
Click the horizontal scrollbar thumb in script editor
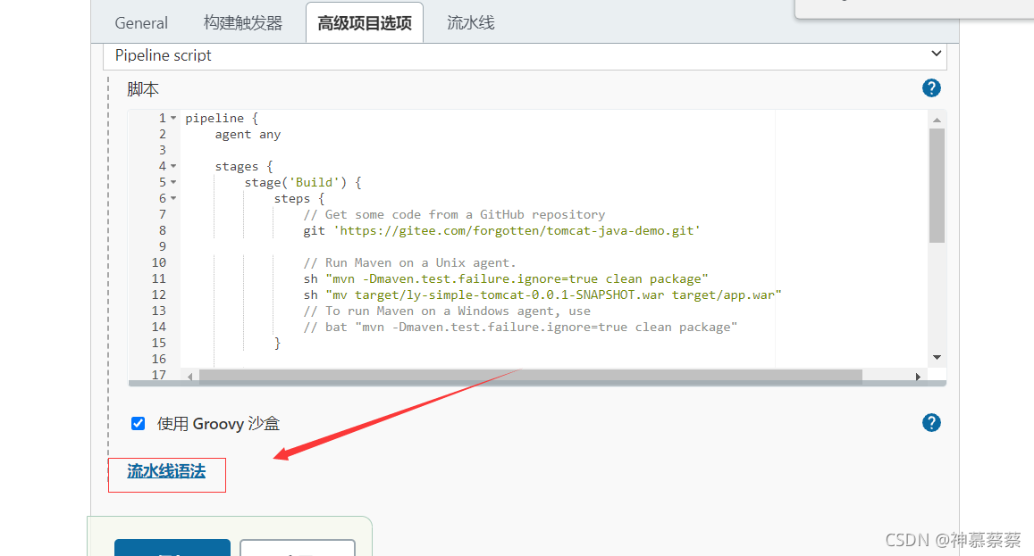tap(531, 376)
